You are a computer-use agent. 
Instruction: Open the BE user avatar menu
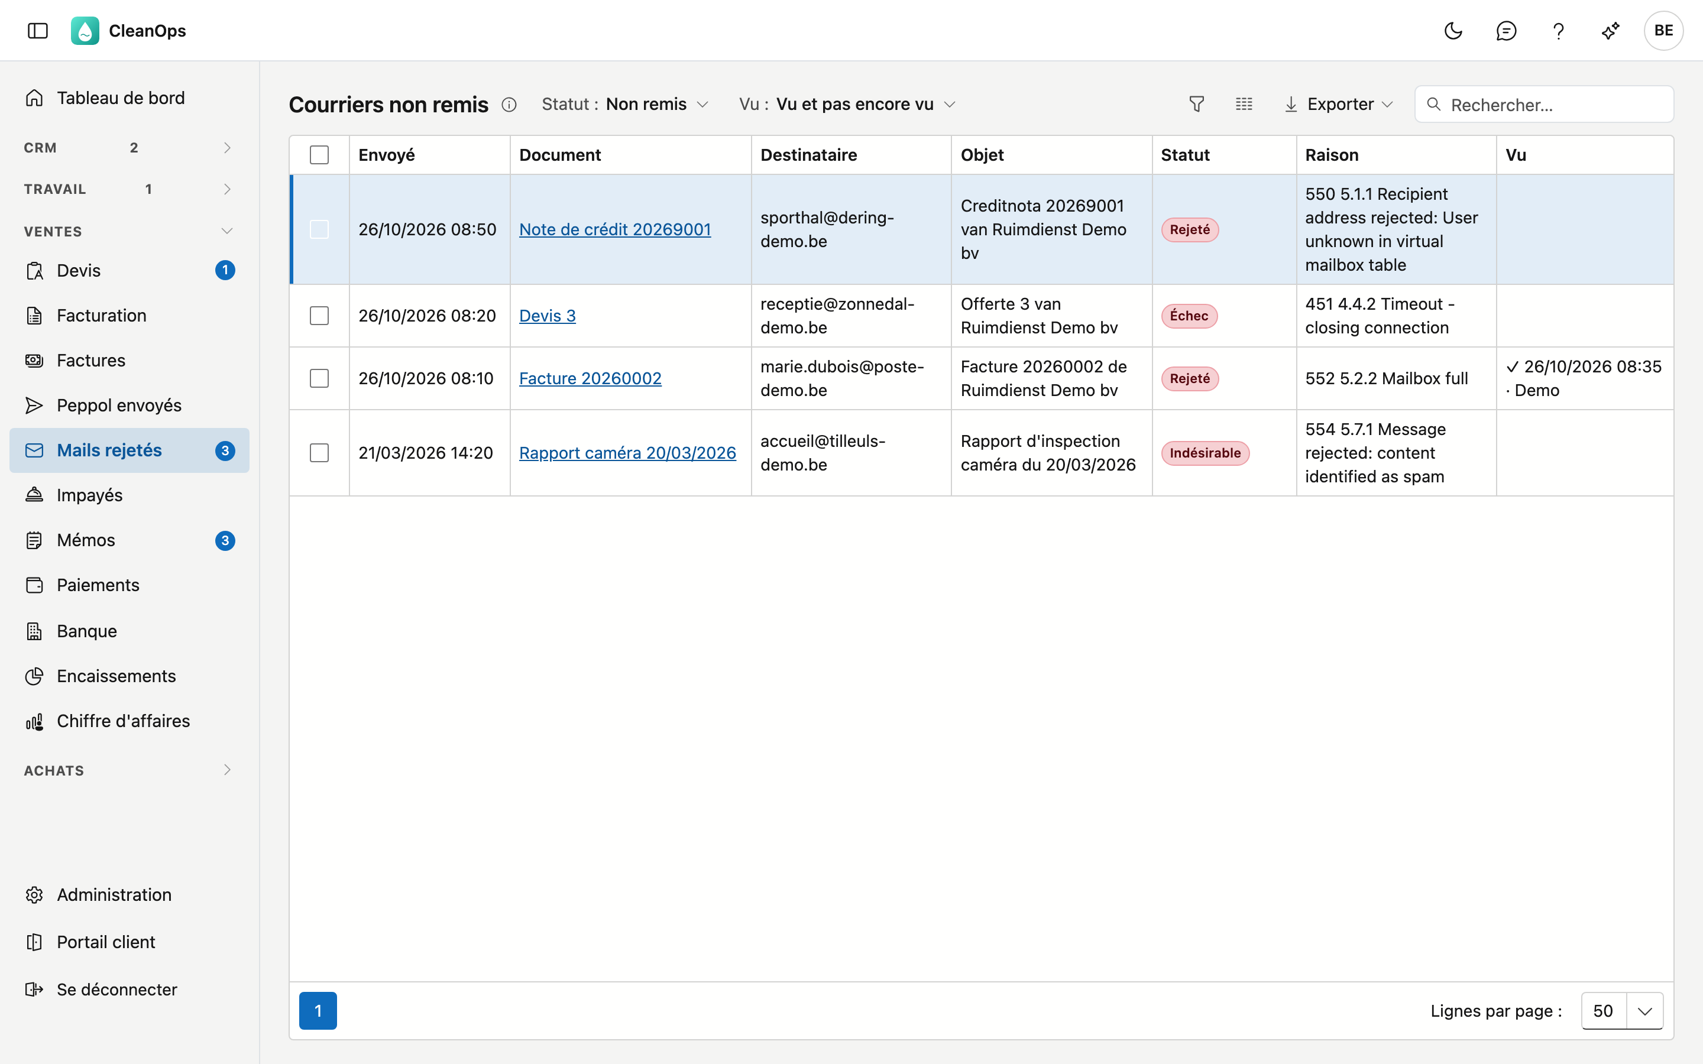(1663, 30)
